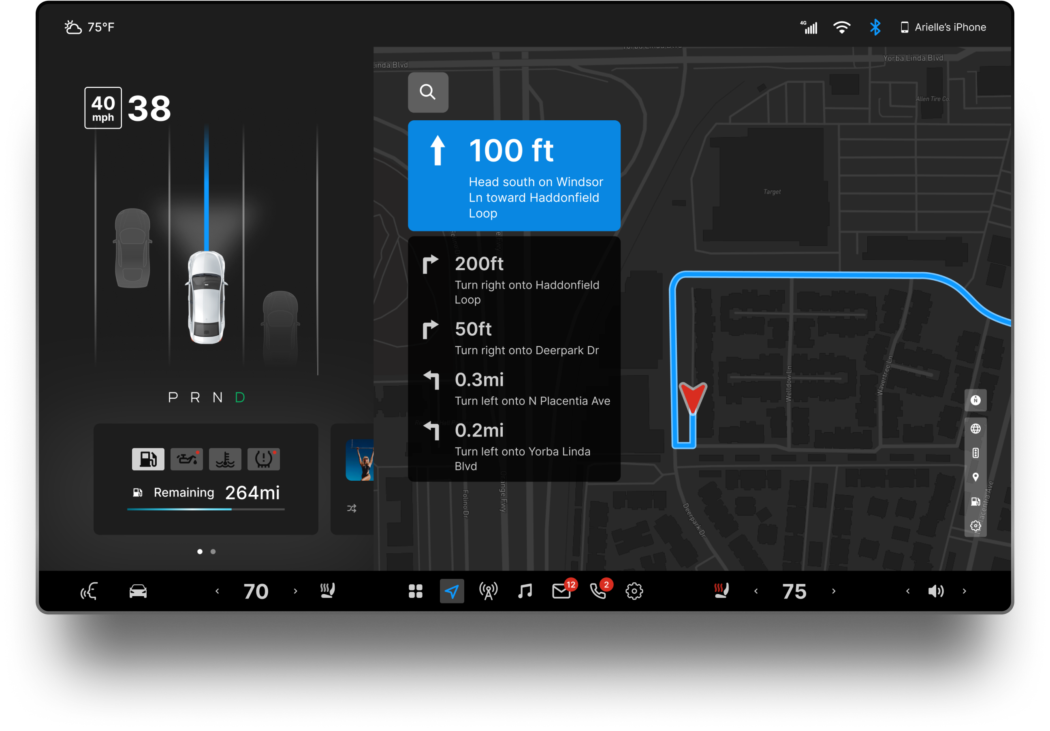
Task: Toggle left seat heater
Action: tap(327, 590)
